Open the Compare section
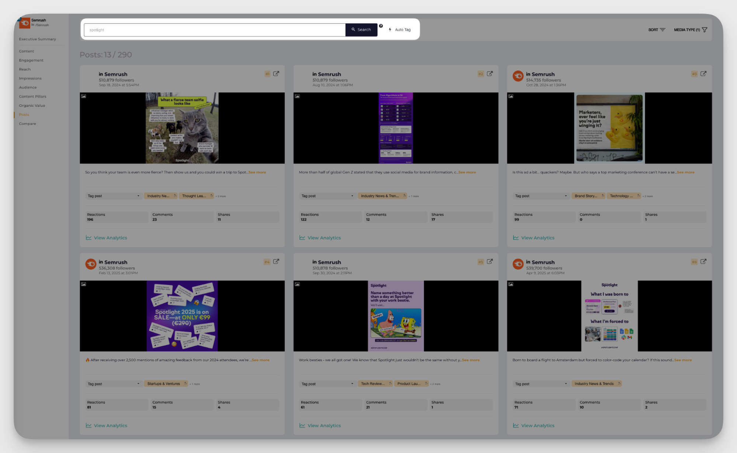The height and width of the screenshot is (453, 737). (28, 124)
